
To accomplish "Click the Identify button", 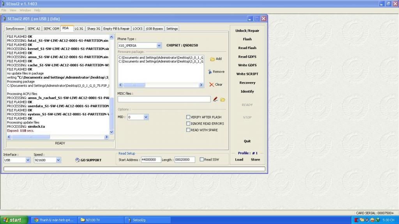I will point(247,92).
